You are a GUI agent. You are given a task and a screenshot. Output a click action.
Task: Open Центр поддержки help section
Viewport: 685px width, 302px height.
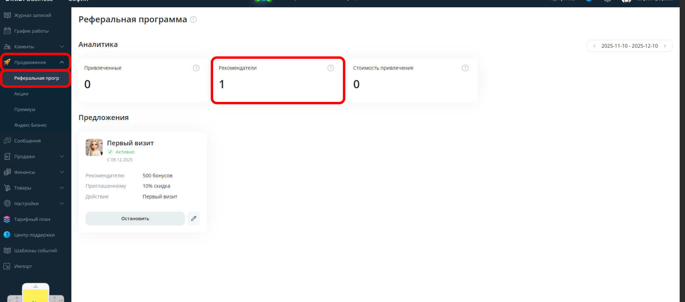click(x=34, y=235)
